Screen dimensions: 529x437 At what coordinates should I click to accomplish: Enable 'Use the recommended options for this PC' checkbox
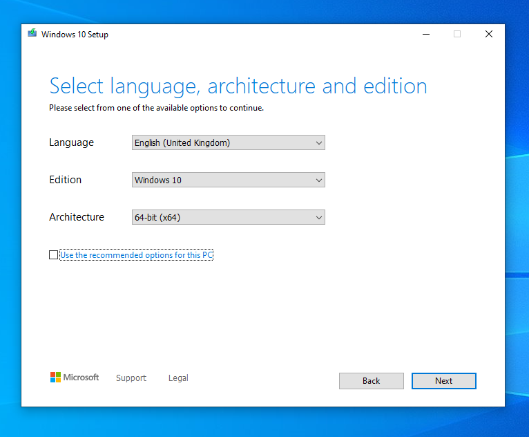53,255
